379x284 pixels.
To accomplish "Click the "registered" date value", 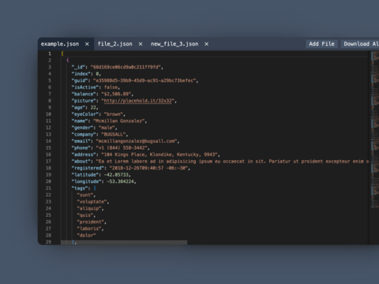I will pyautogui.click(x=148, y=168).
